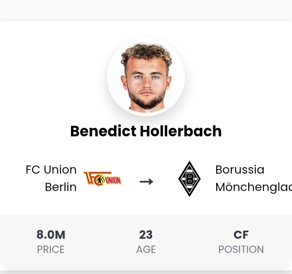Click the age value 23

click(x=146, y=235)
